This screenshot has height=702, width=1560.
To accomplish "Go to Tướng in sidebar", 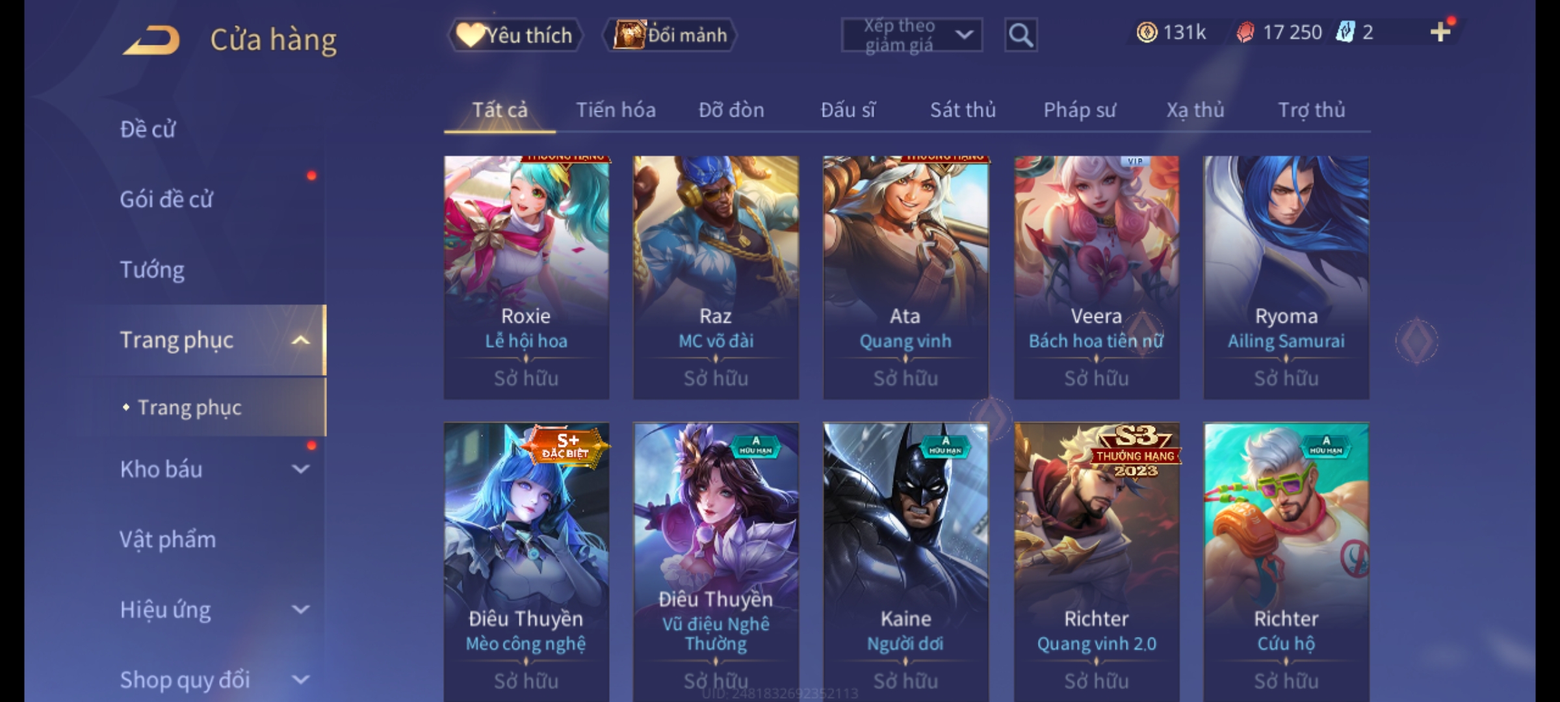I will point(152,270).
